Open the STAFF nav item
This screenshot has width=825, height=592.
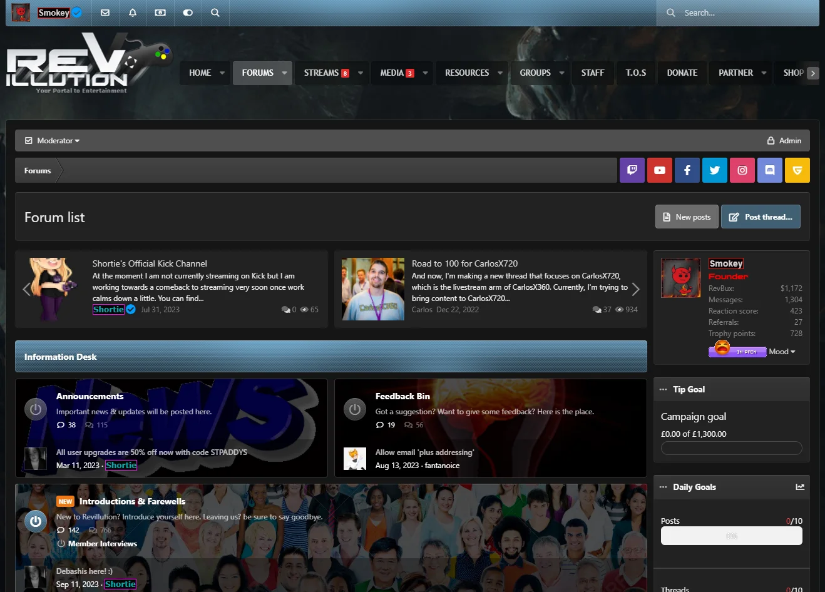(593, 73)
